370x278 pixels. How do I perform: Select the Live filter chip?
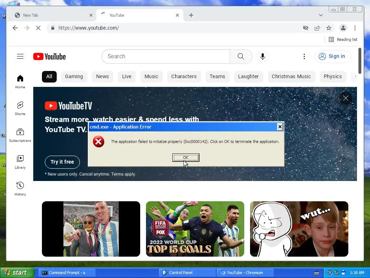point(127,77)
